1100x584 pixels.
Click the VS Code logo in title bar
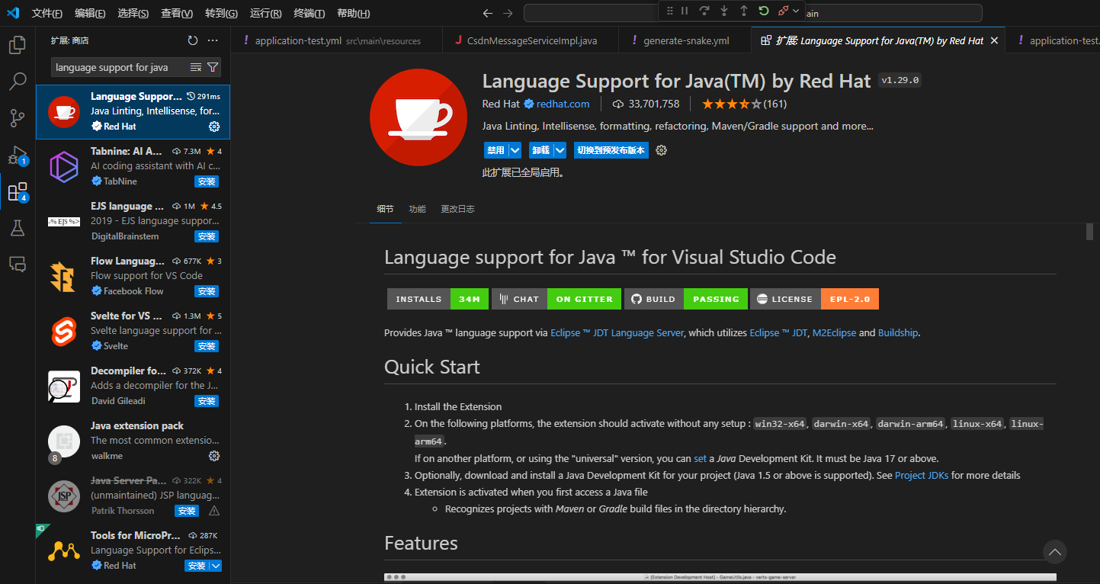coord(13,13)
